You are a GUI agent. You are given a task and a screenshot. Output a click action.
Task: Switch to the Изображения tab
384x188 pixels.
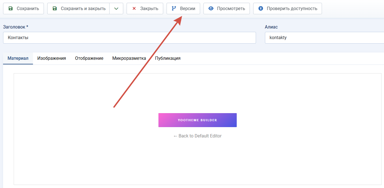point(52,58)
